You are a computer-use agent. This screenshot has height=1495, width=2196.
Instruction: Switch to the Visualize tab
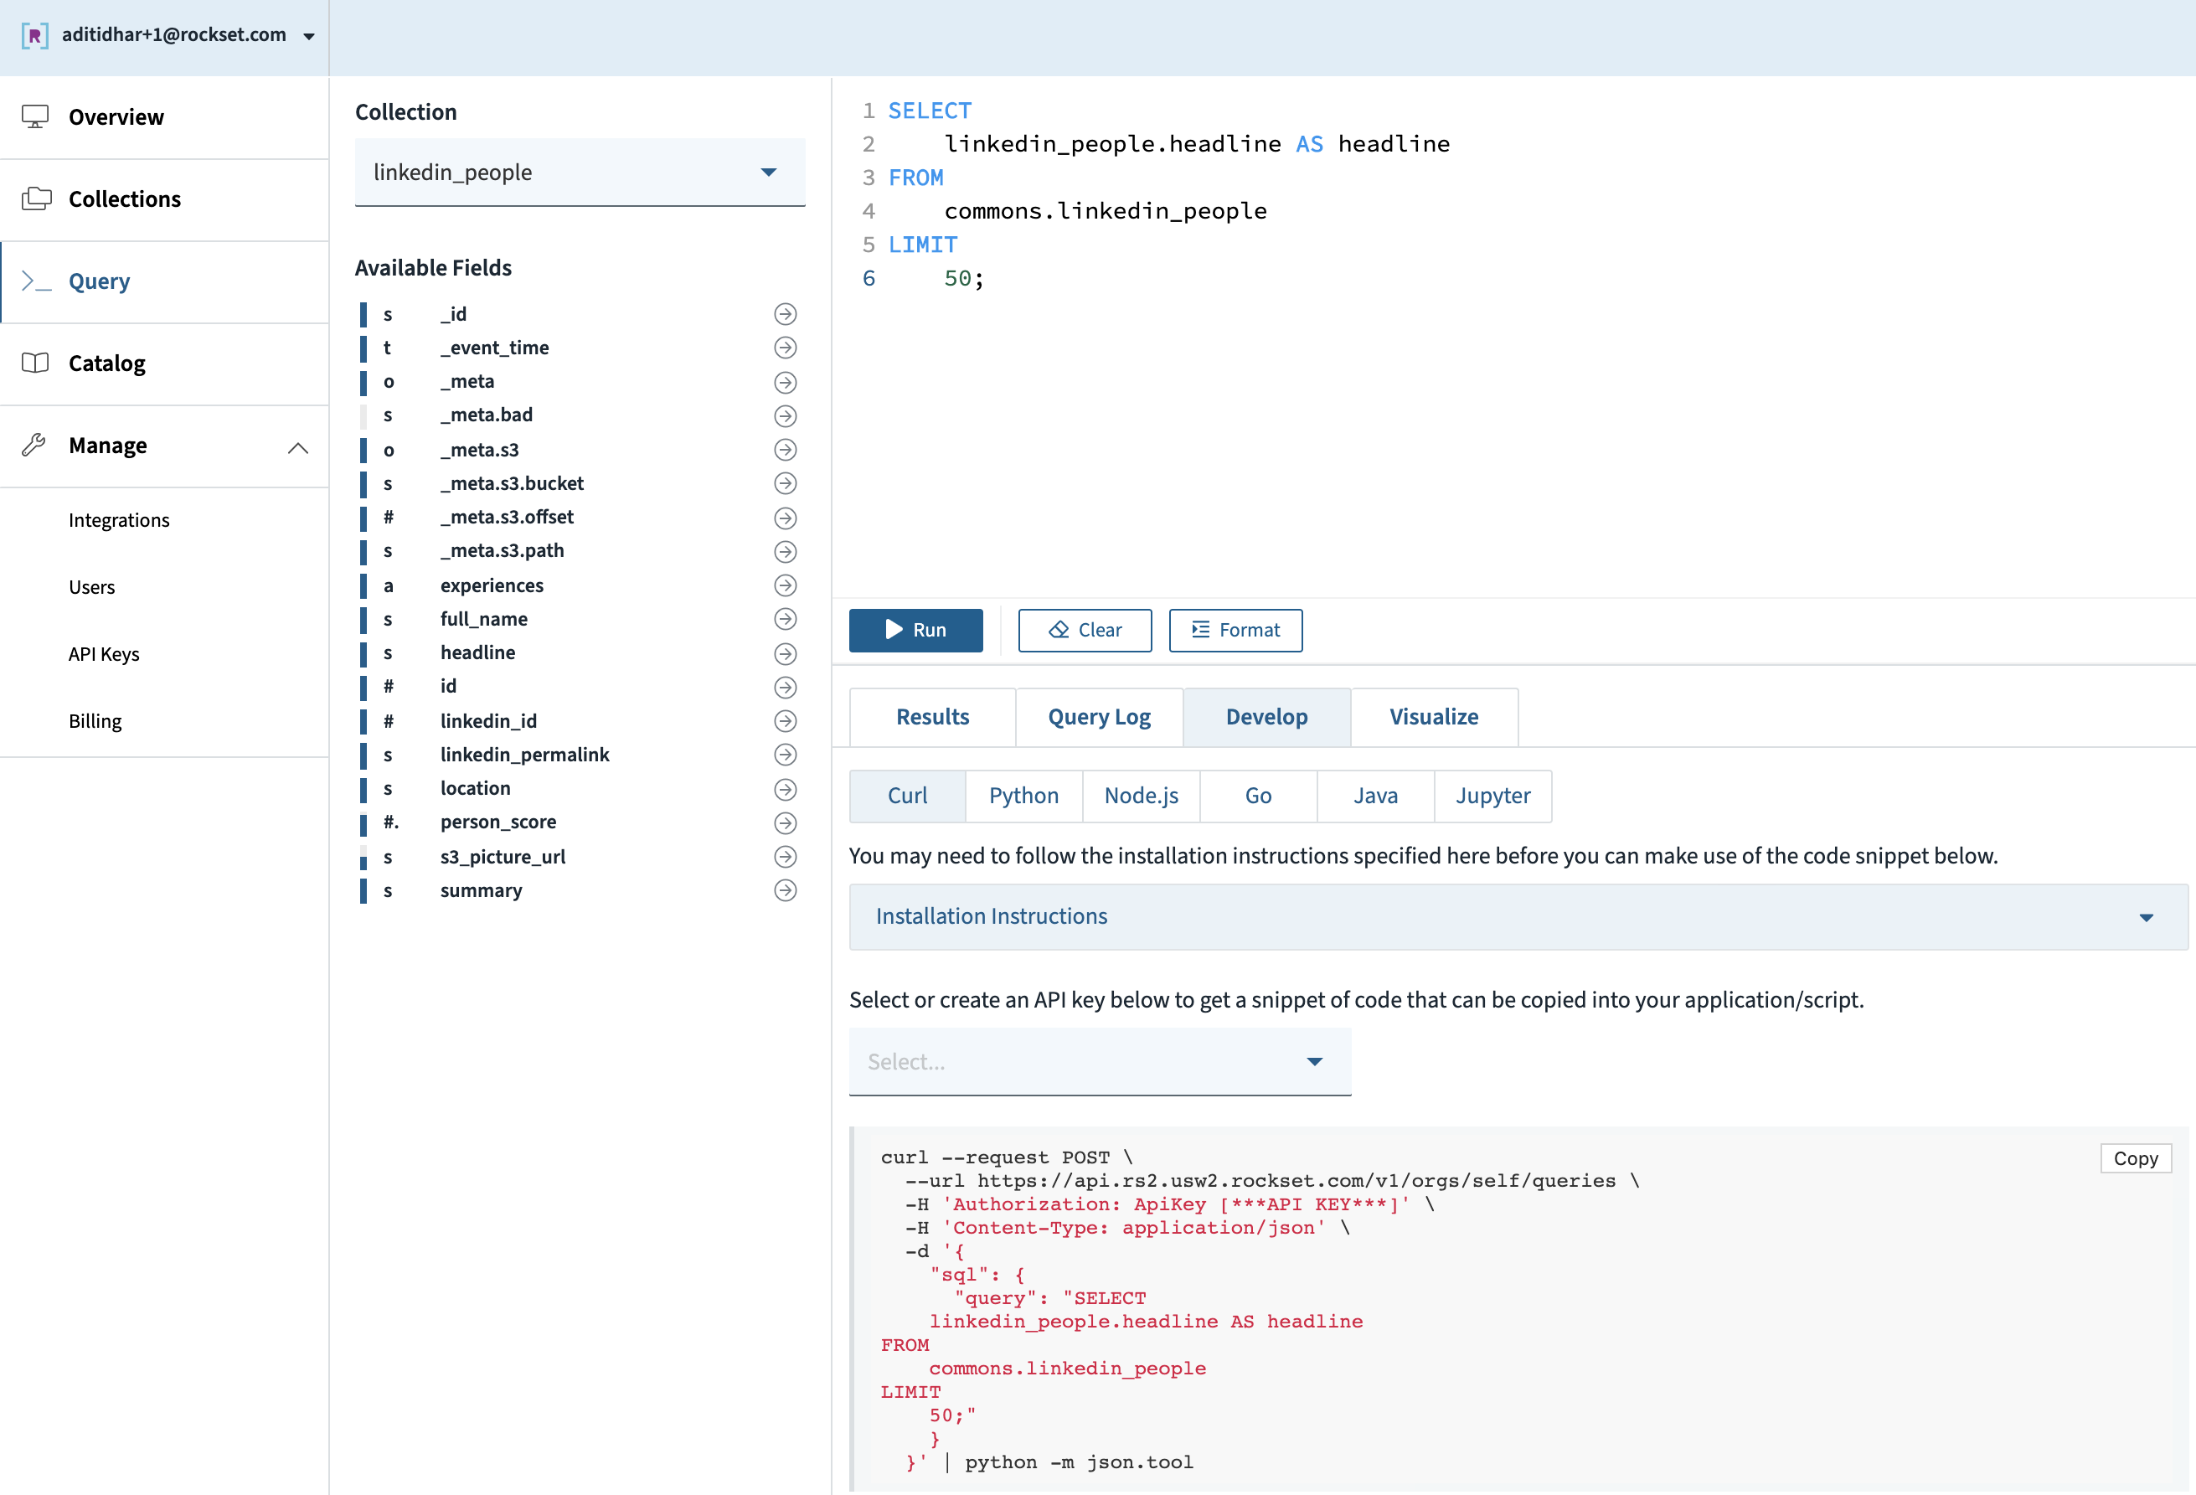click(1432, 716)
